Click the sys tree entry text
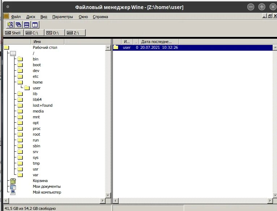The width and height of the screenshot is (277, 211). pos(35,157)
